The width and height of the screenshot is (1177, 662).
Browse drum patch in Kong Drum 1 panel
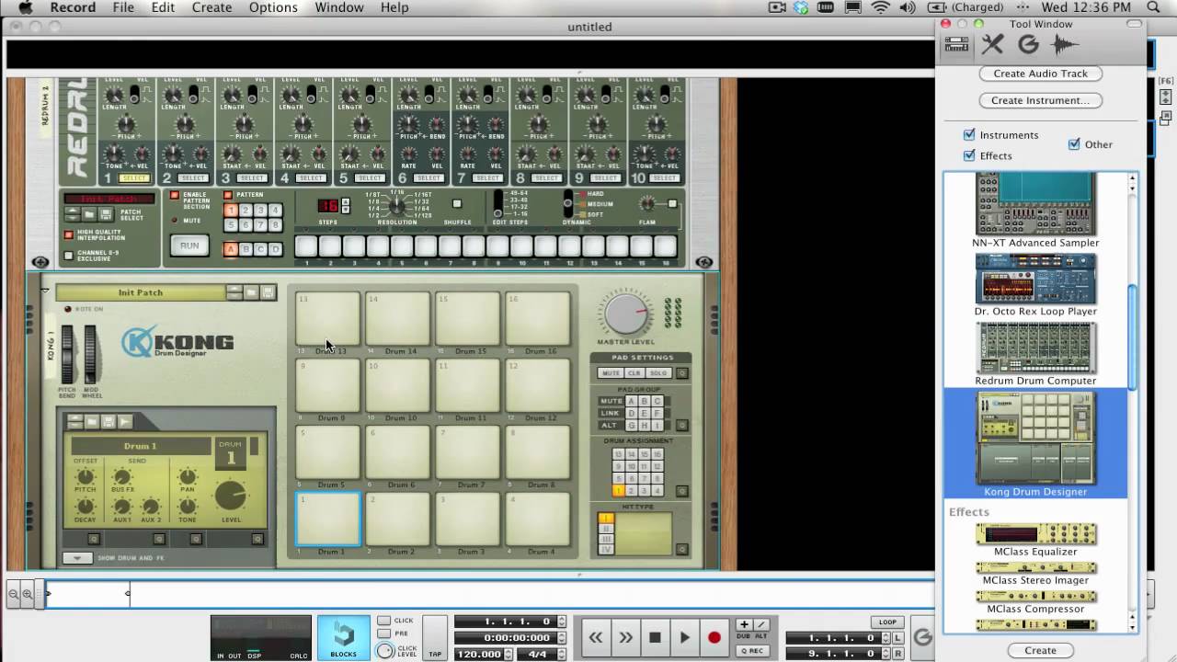[92, 421]
